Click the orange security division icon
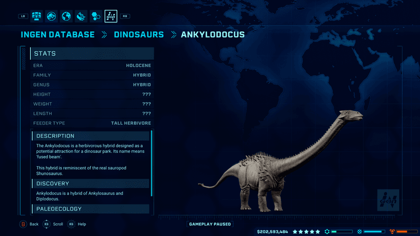Viewport: 420px width, 236px height. [392, 232]
